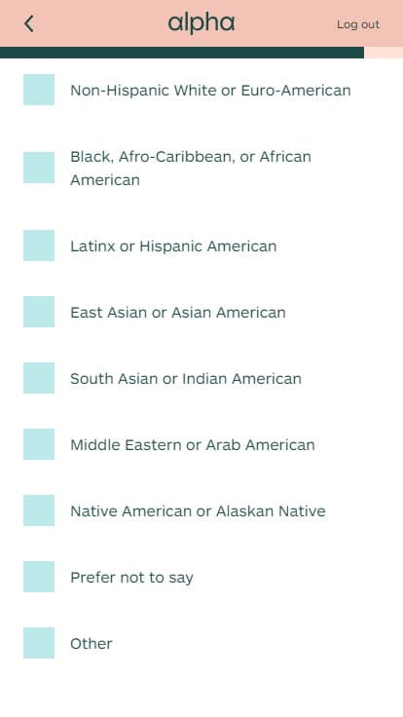403x717 pixels.
Task: Enable the East Asian or Asian American checkbox
Action: pos(39,312)
